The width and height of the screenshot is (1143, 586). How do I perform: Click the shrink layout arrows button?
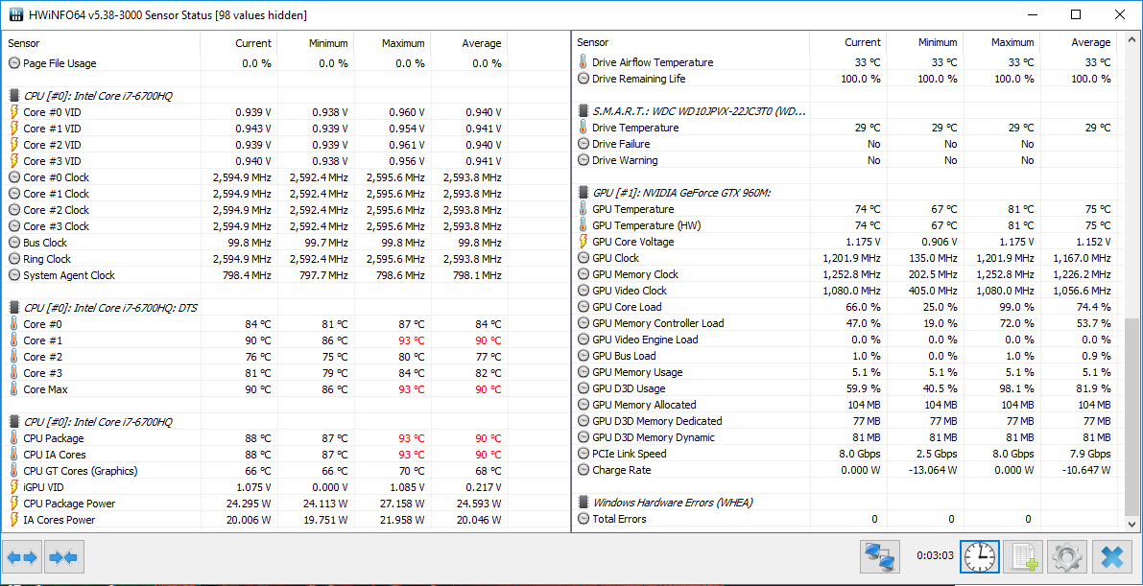(65, 558)
